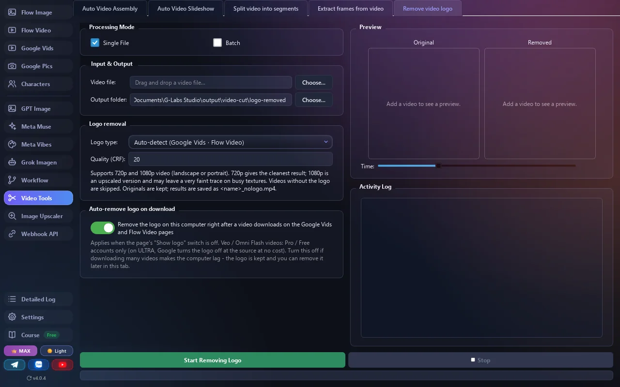Click the Original preview pane

tap(424, 104)
